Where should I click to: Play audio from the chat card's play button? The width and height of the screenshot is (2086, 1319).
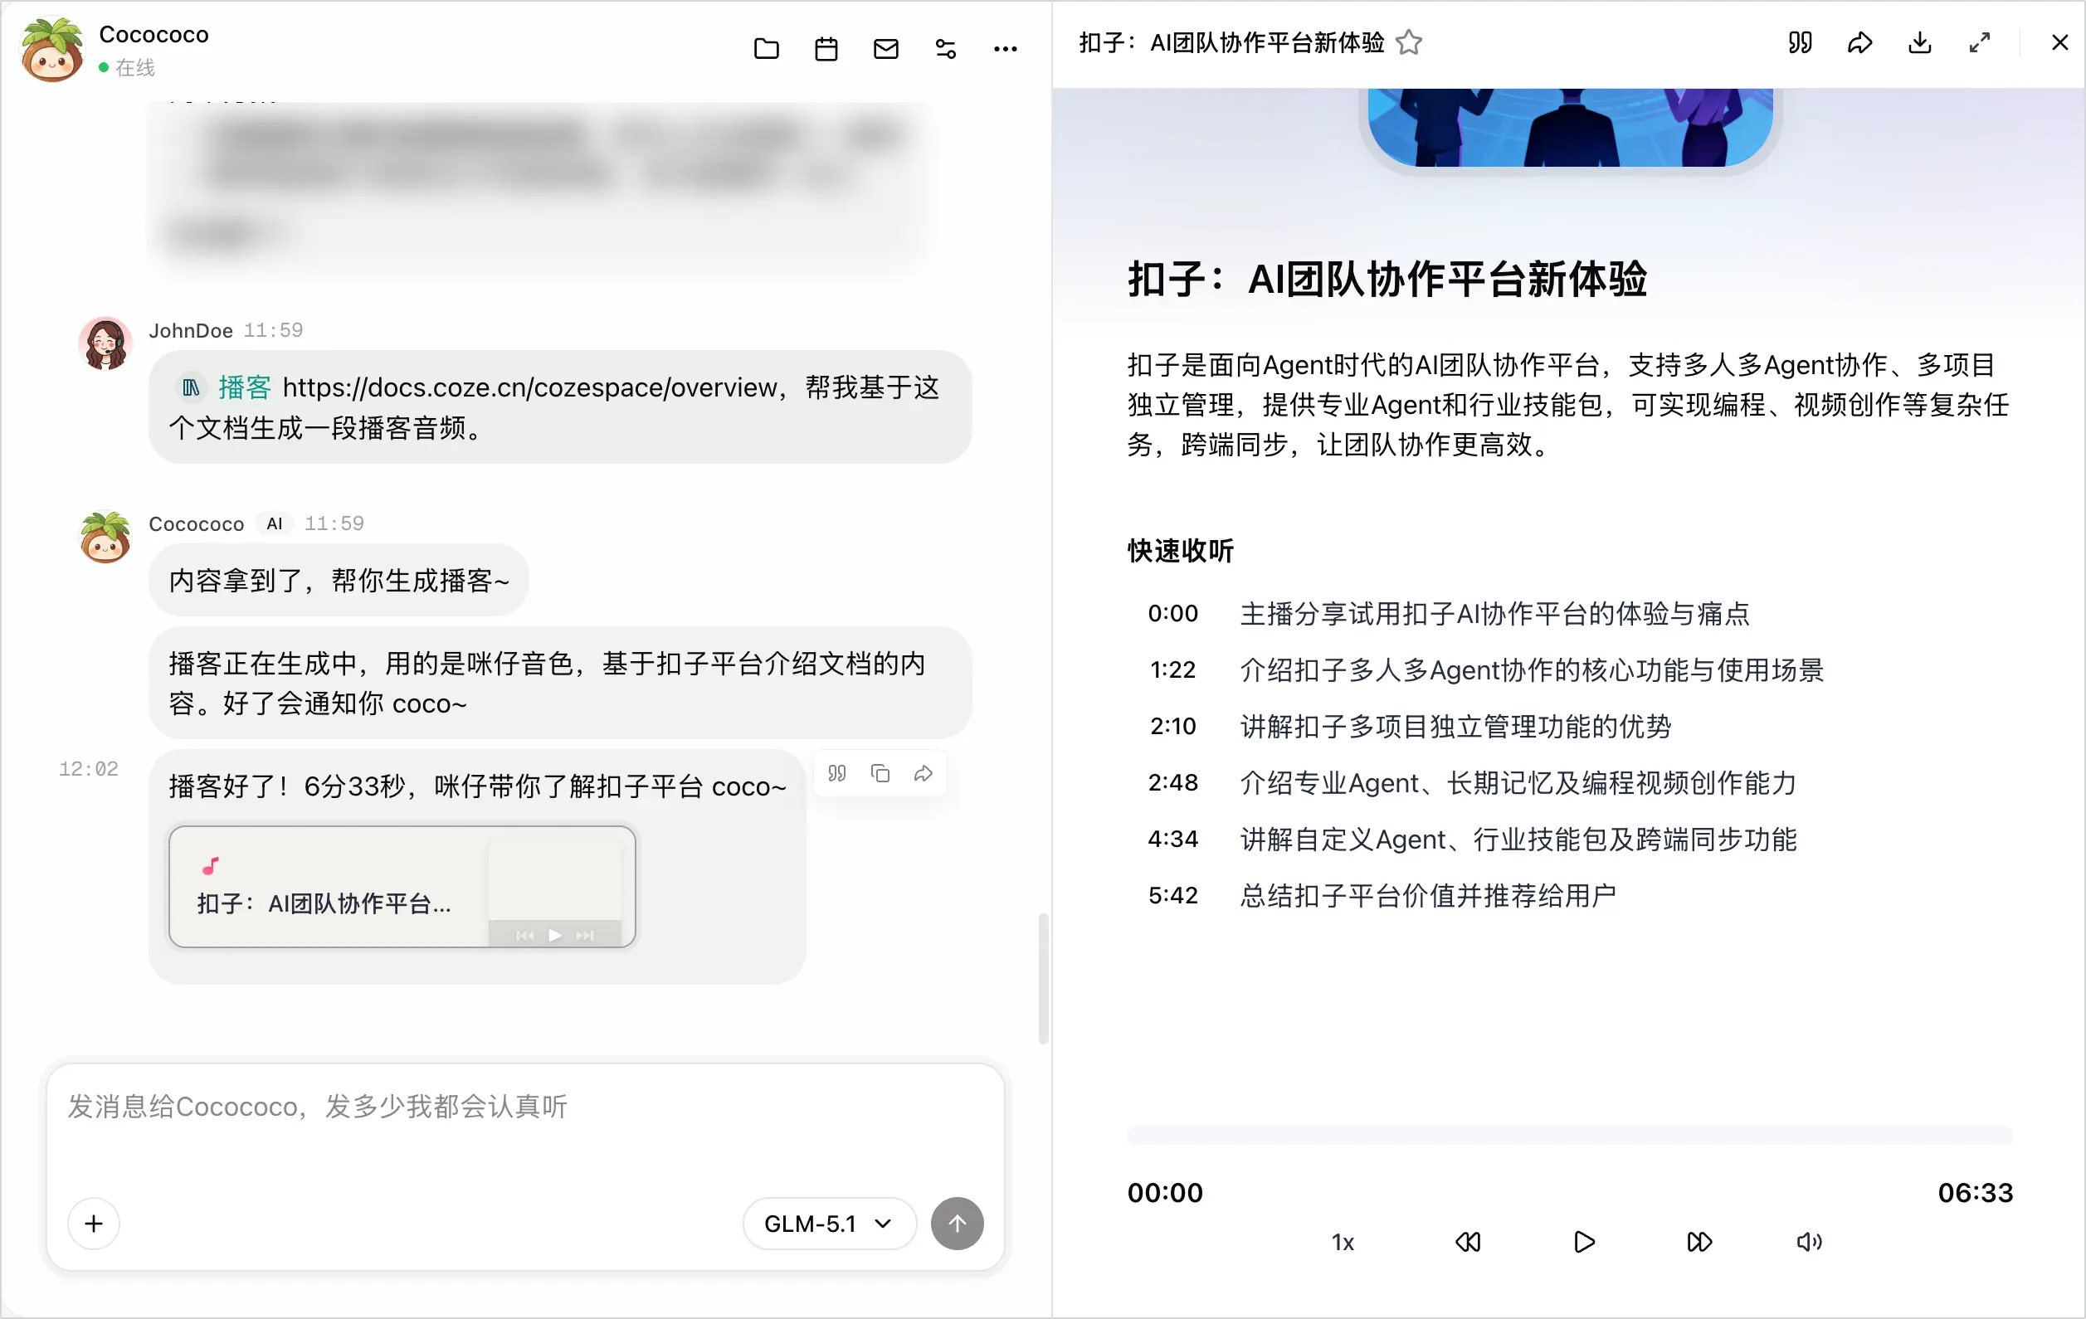(x=555, y=936)
